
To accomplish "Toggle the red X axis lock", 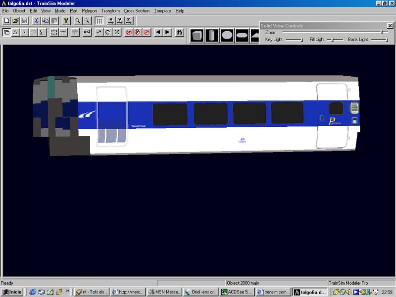I will click(129, 32).
